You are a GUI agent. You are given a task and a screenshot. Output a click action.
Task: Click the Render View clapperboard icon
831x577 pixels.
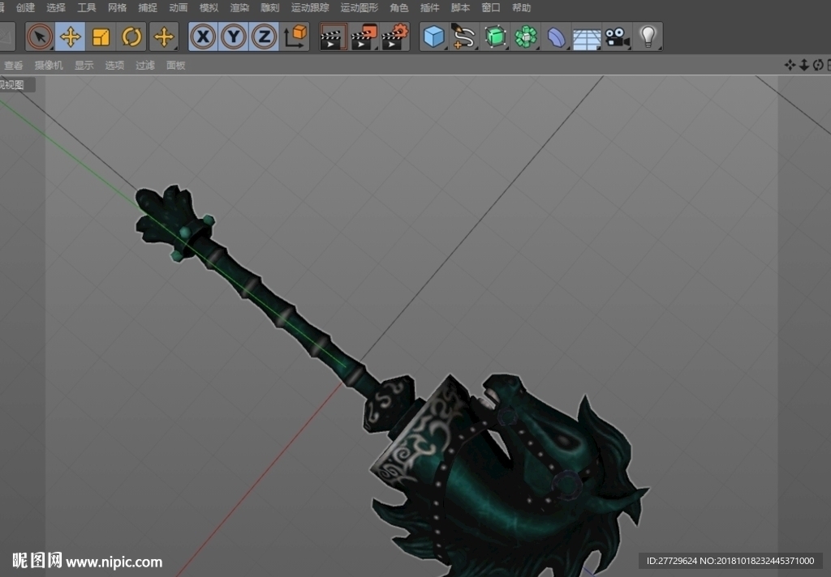click(333, 36)
